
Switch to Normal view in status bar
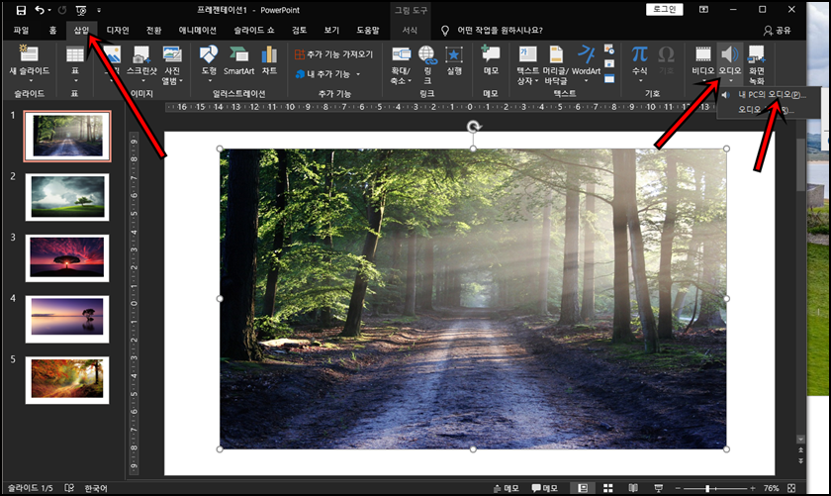pos(583,488)
